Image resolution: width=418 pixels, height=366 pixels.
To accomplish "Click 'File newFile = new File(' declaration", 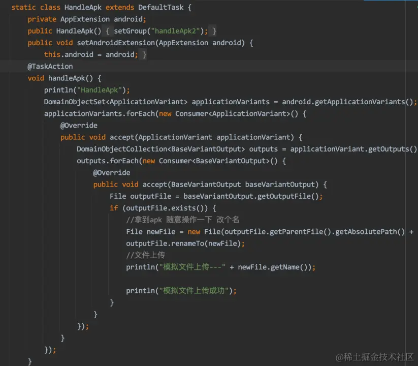I will coord(175,232).
